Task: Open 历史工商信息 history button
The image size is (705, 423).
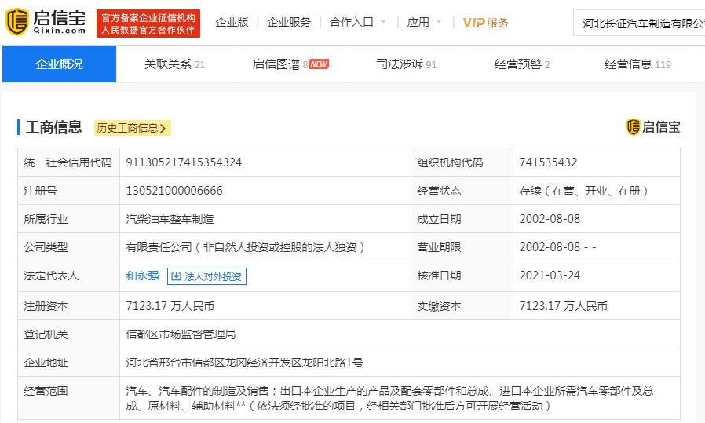Action: tap(132, 128)
